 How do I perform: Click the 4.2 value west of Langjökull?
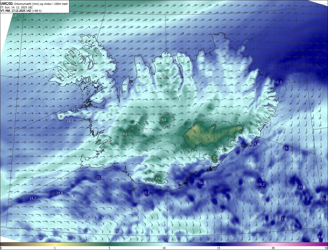point(125,134)
